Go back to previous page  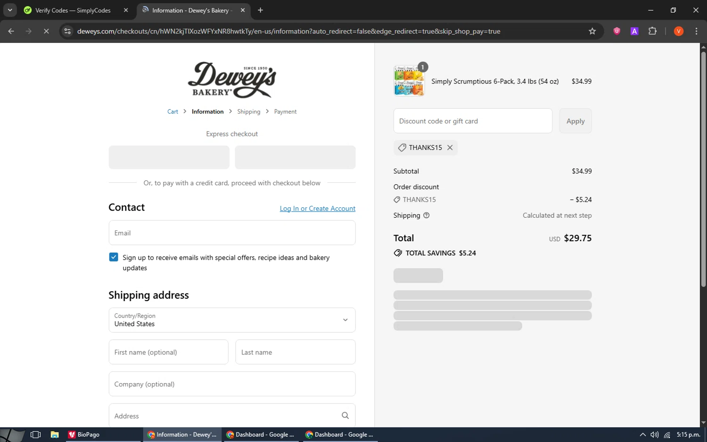point(11,31)
